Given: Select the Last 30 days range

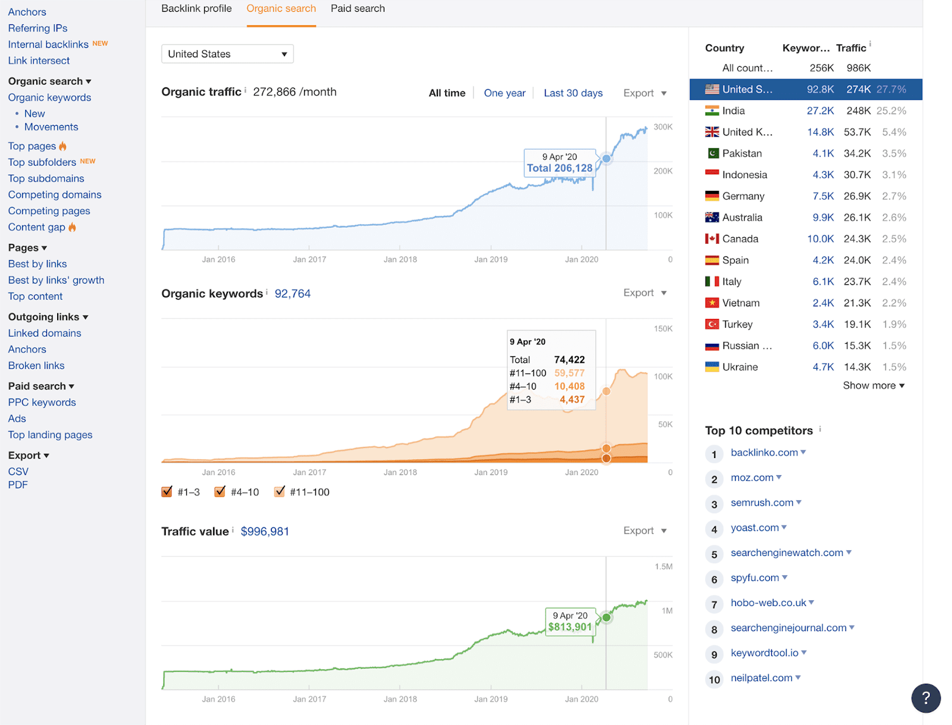Looking at the screenshot, I should click(573, 93).
